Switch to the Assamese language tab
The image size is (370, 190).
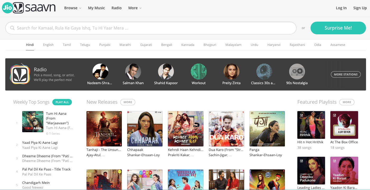338,45
